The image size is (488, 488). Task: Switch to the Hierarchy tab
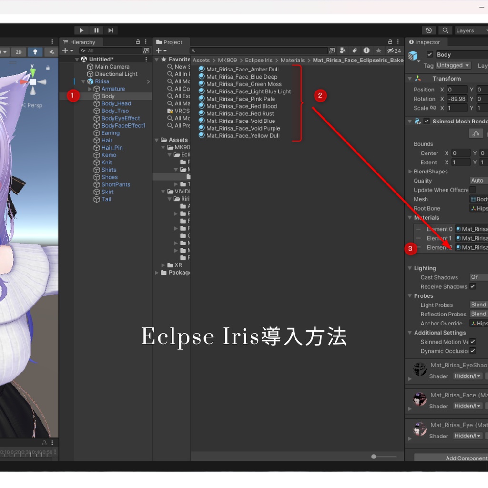tap(79, 42)
